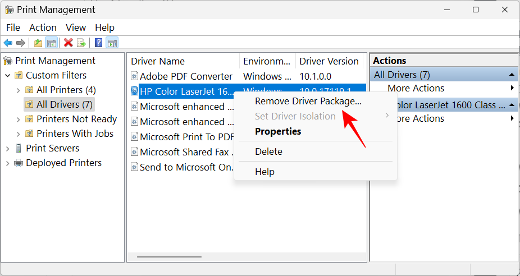This screenshot has width=520, height=276.
Task: Choose Remove Driver Package from context menu
Action: tap(308, 102)
